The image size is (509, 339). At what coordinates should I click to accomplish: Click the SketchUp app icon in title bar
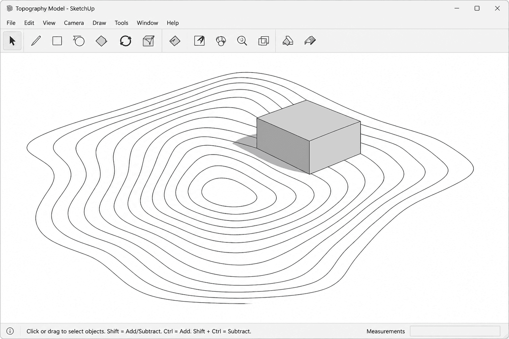click(9, 8)
